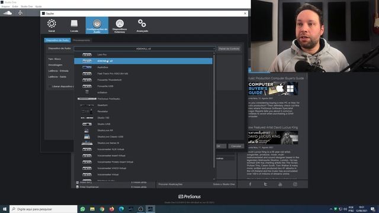Choose Studio USB device
The height and width of the screenshot is (213, 379).
pos(143,124)
